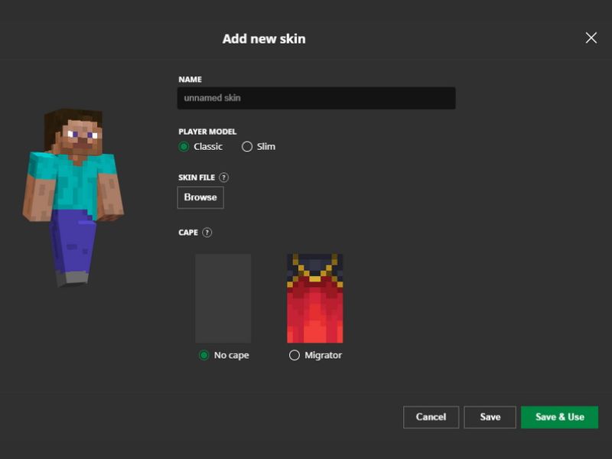The image size is (612, 459).
Task: Select the No cape radio option
Action: point(203,355)
